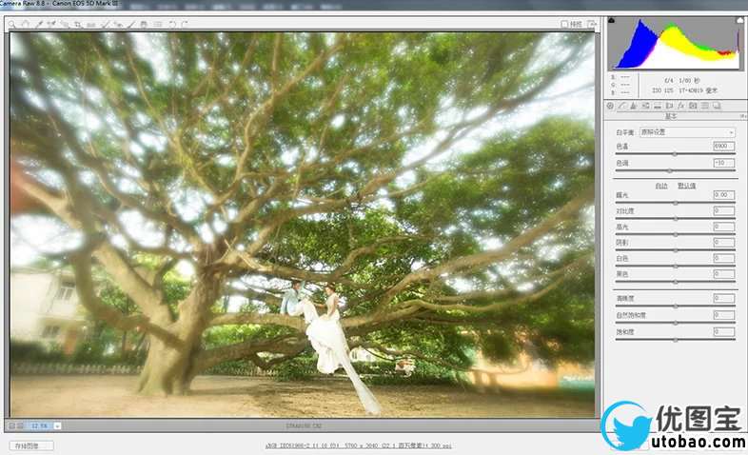Screen dimensions: 748x455
Task: Click the 存储图像 save image button
Action: point(31,445)
